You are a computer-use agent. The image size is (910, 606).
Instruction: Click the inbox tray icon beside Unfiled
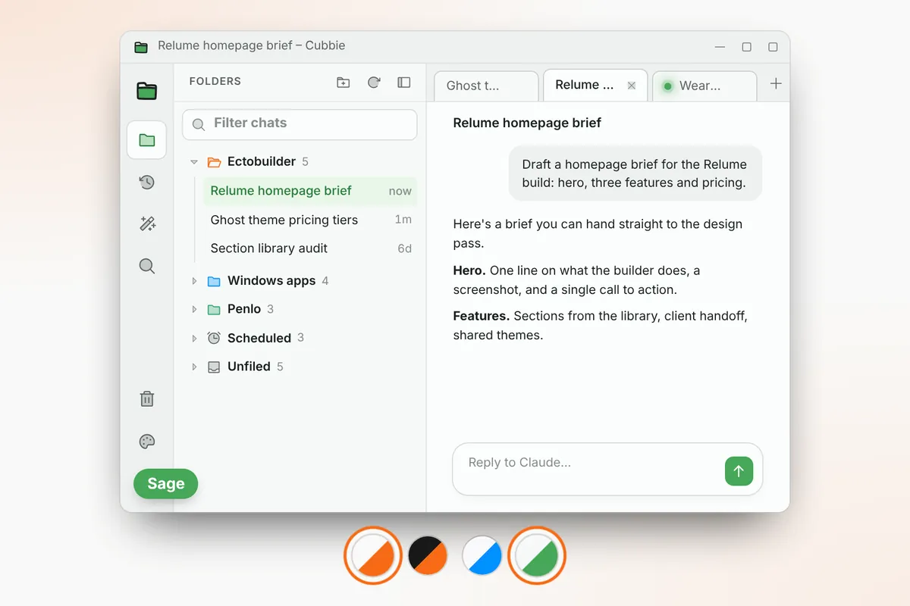pyautogui.click(x=214, y=367)
